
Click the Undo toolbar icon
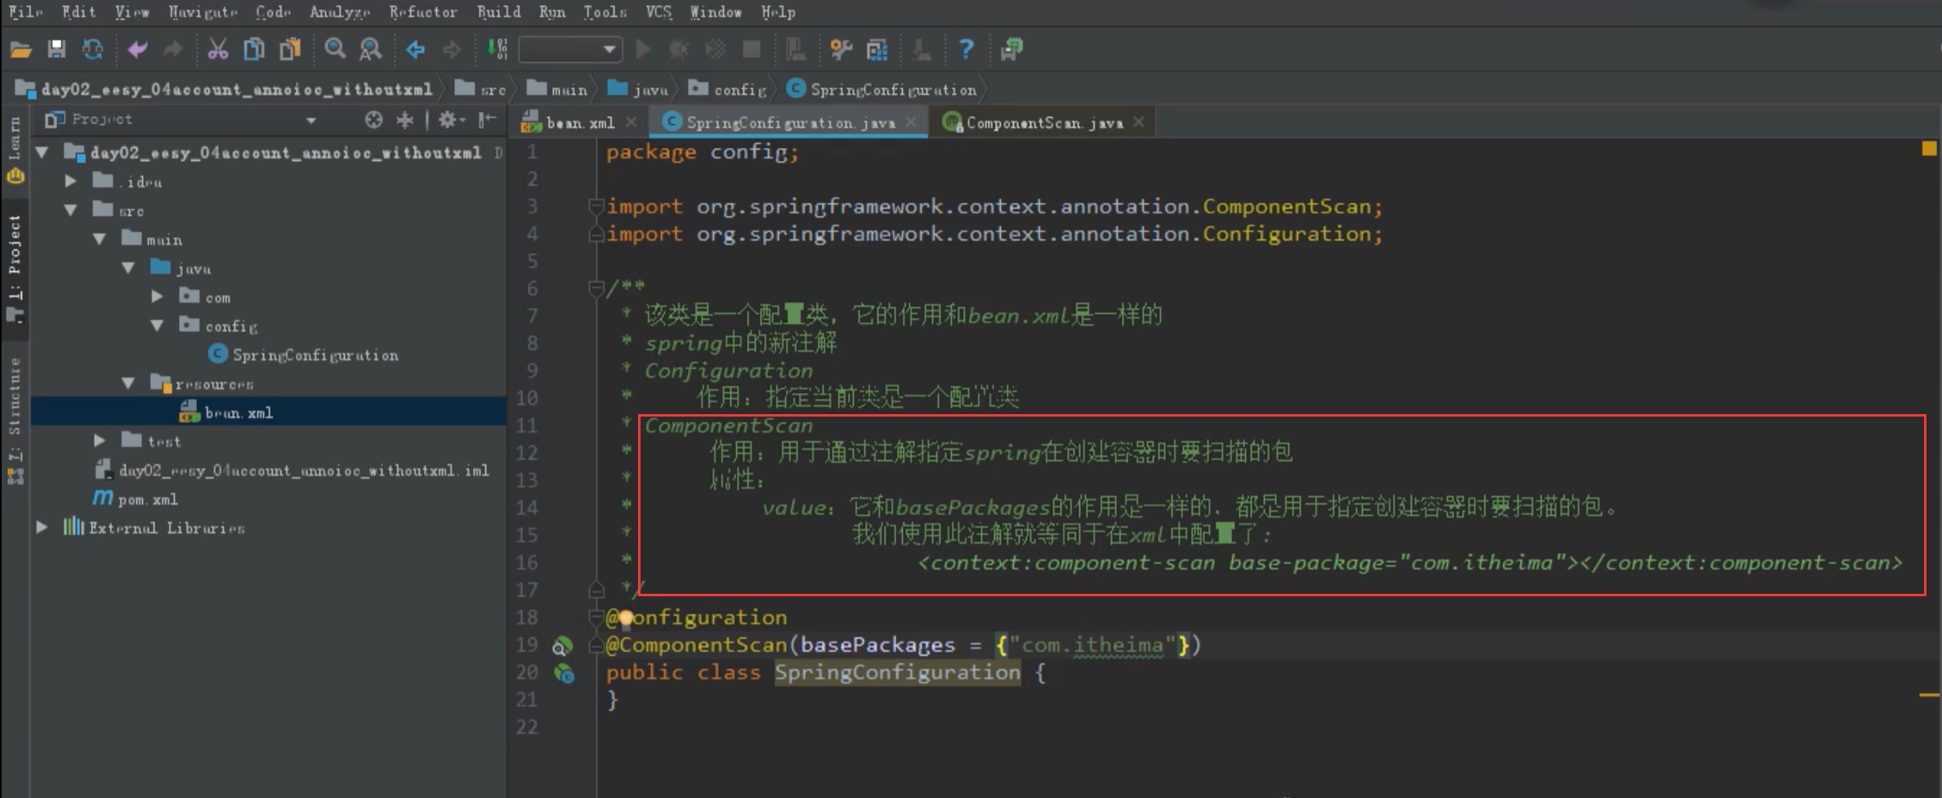(x=137, y=50)
